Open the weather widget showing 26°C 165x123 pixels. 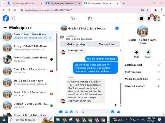[118, 120]
